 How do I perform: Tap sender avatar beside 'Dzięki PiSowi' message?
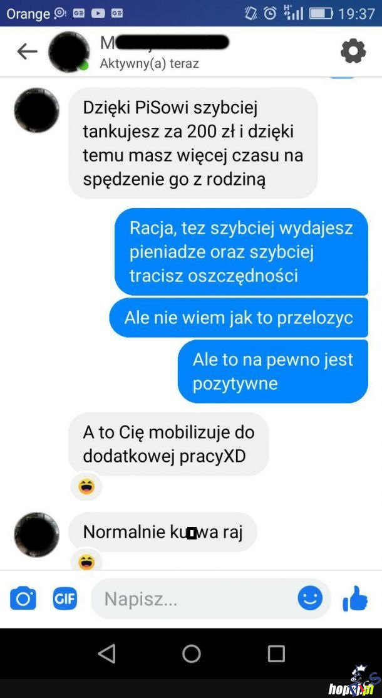[x=36, y=110]
